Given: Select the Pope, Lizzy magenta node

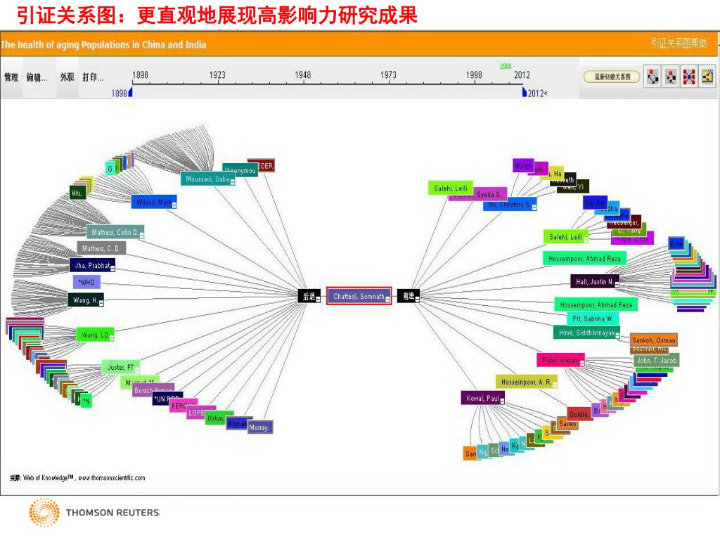Looking at the screenshot, I should point(632,239).
